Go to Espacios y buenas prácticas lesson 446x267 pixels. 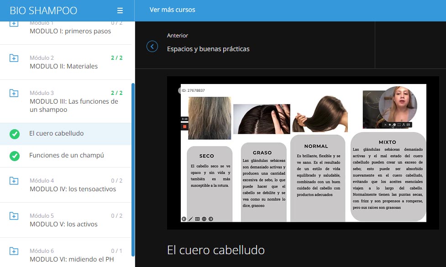coord(208,49)
